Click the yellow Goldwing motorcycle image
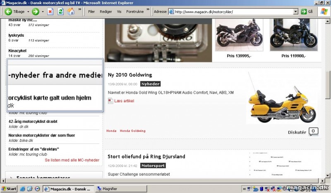Viewport: 331px width, 193px height. pos(282,98)
